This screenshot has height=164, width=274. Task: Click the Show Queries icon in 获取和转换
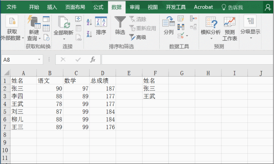46,19
